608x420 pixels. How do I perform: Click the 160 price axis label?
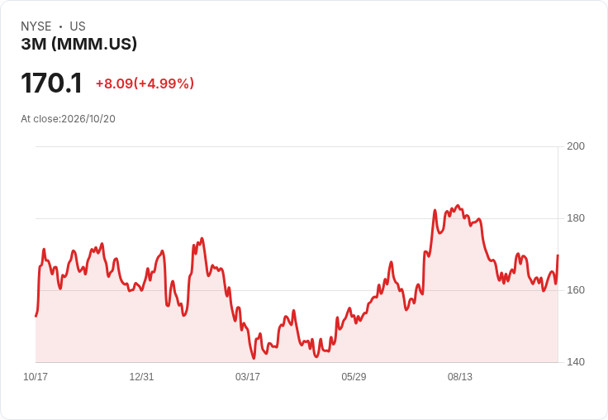pyautogui.click(x=576, y=290)
